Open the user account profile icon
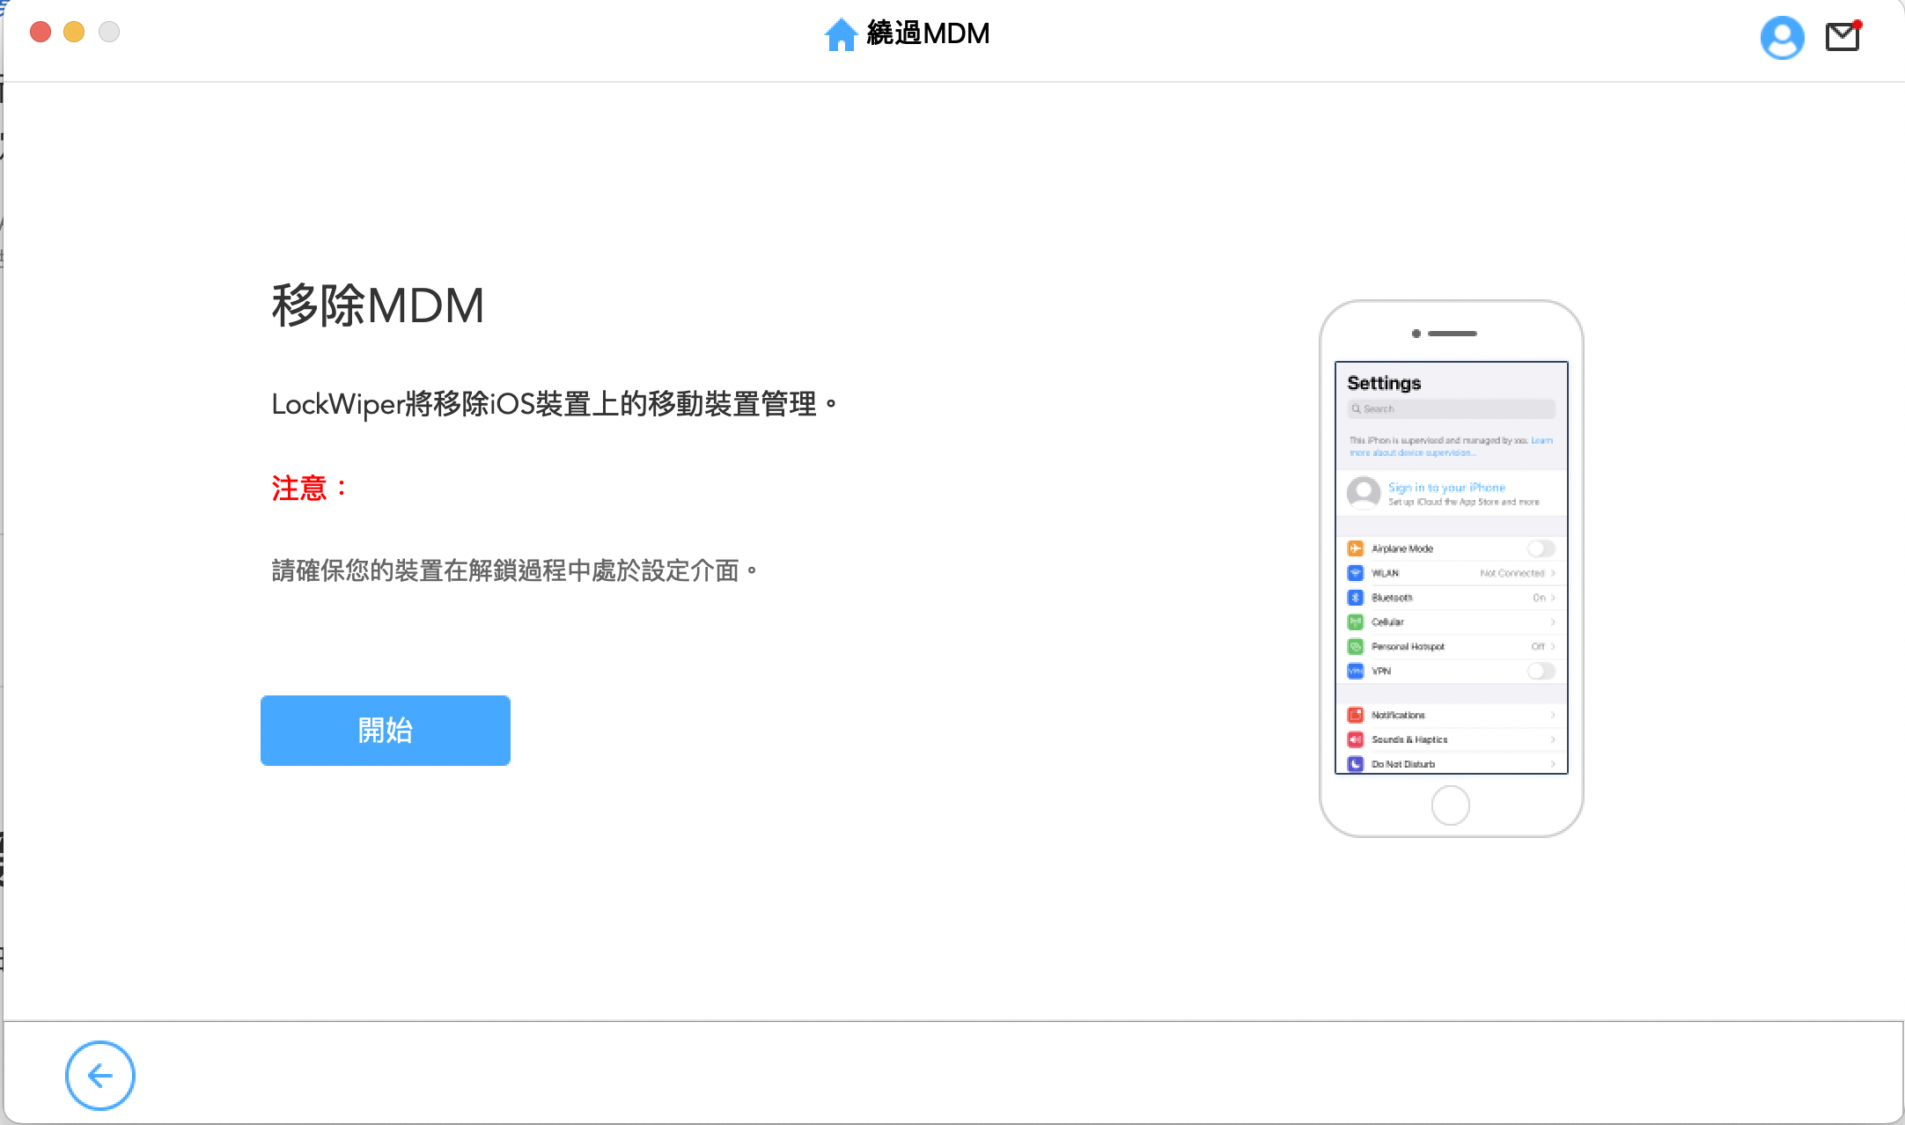This screenshot has height=1125, width=1905. point(1782,37)
